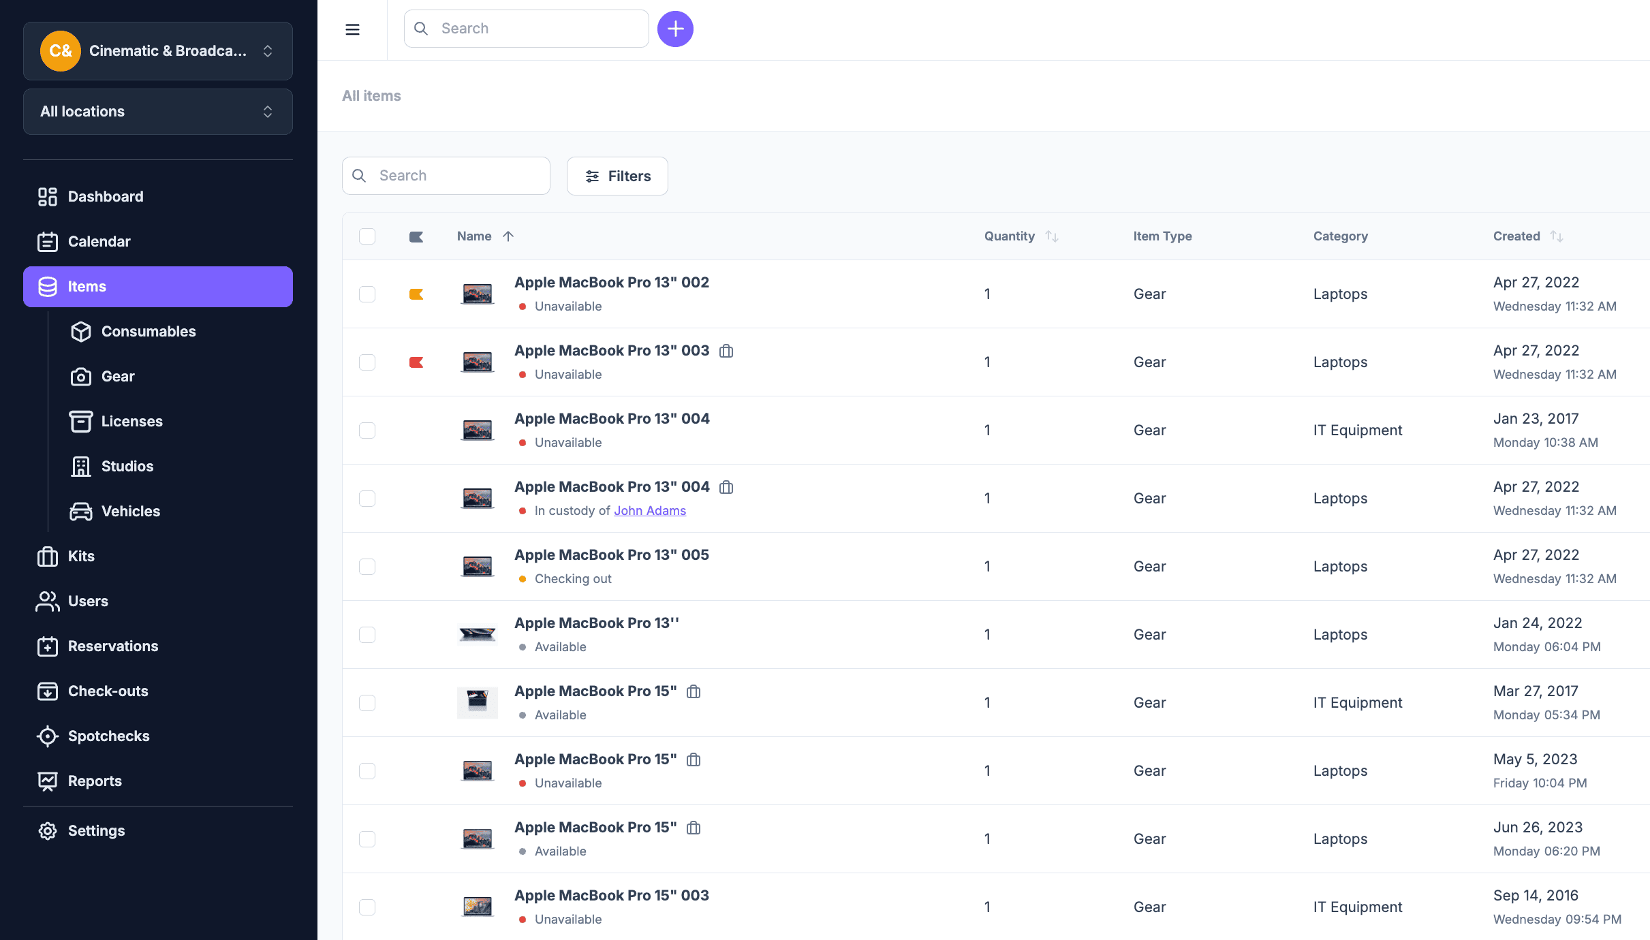Click the hamburger menu icon
Viewport: 1650px width, 940px height.
(x=352, y=29)
